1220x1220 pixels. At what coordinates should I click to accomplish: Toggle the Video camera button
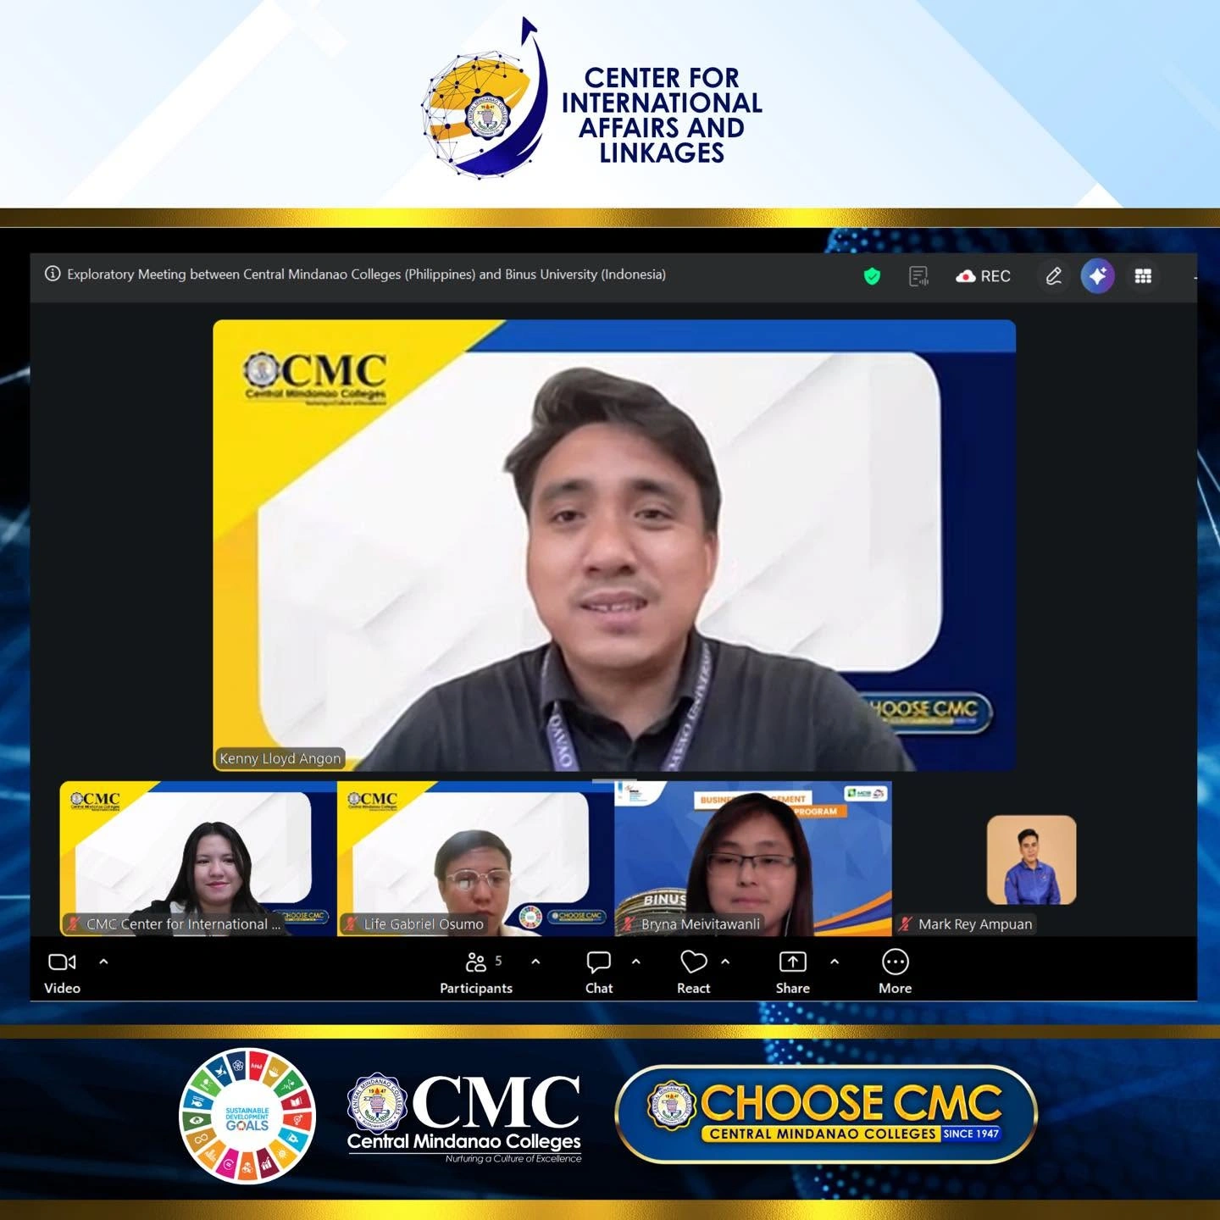62,972
